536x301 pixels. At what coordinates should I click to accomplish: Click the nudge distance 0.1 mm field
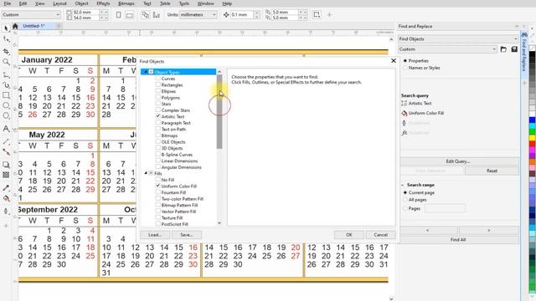point(242,15)
